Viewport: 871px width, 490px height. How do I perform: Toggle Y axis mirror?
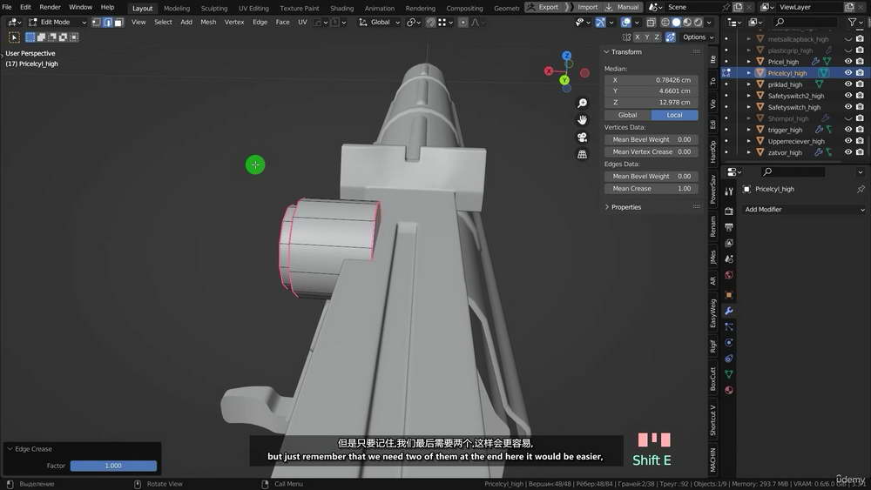coord(647,37)
